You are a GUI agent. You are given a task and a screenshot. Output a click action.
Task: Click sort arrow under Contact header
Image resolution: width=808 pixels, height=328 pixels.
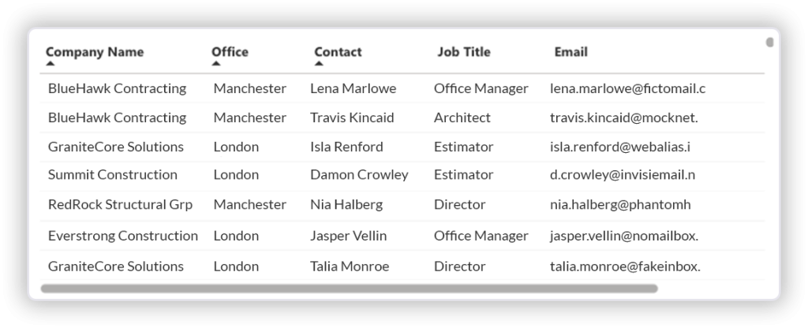tap(319, 63)
